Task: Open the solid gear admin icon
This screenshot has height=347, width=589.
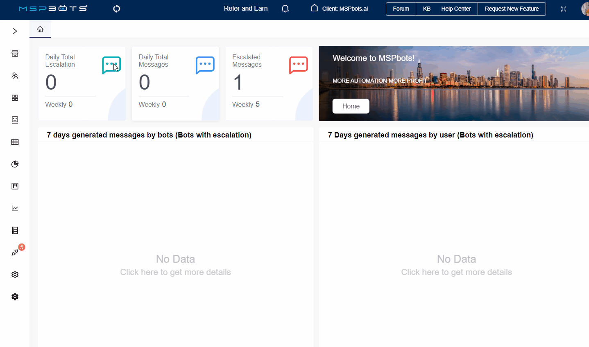Action: point(15,297)
